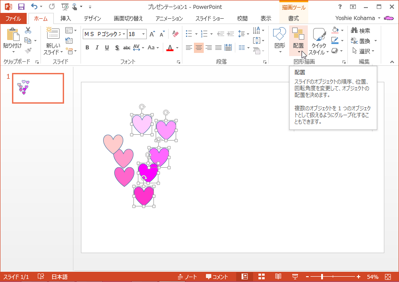Click the Cut scissors icon
Viewport: 399px width, 282px height.
click(28, 30)
